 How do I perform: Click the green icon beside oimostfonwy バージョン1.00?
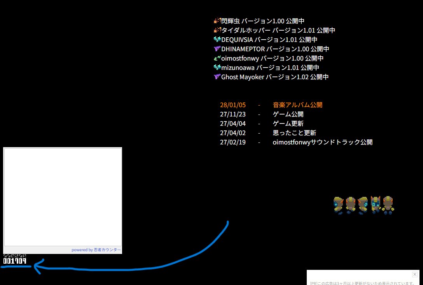pyautogui.click(x=217, y=58)
